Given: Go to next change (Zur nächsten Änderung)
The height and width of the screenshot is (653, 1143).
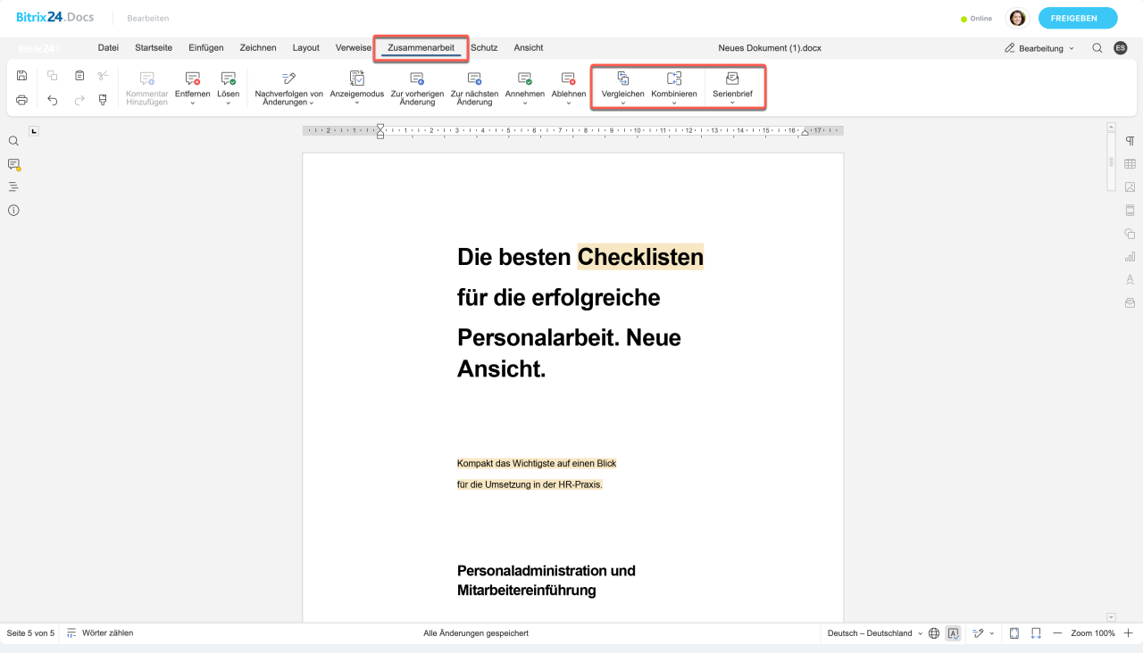Looking at the screenshot, I should 474,89.
